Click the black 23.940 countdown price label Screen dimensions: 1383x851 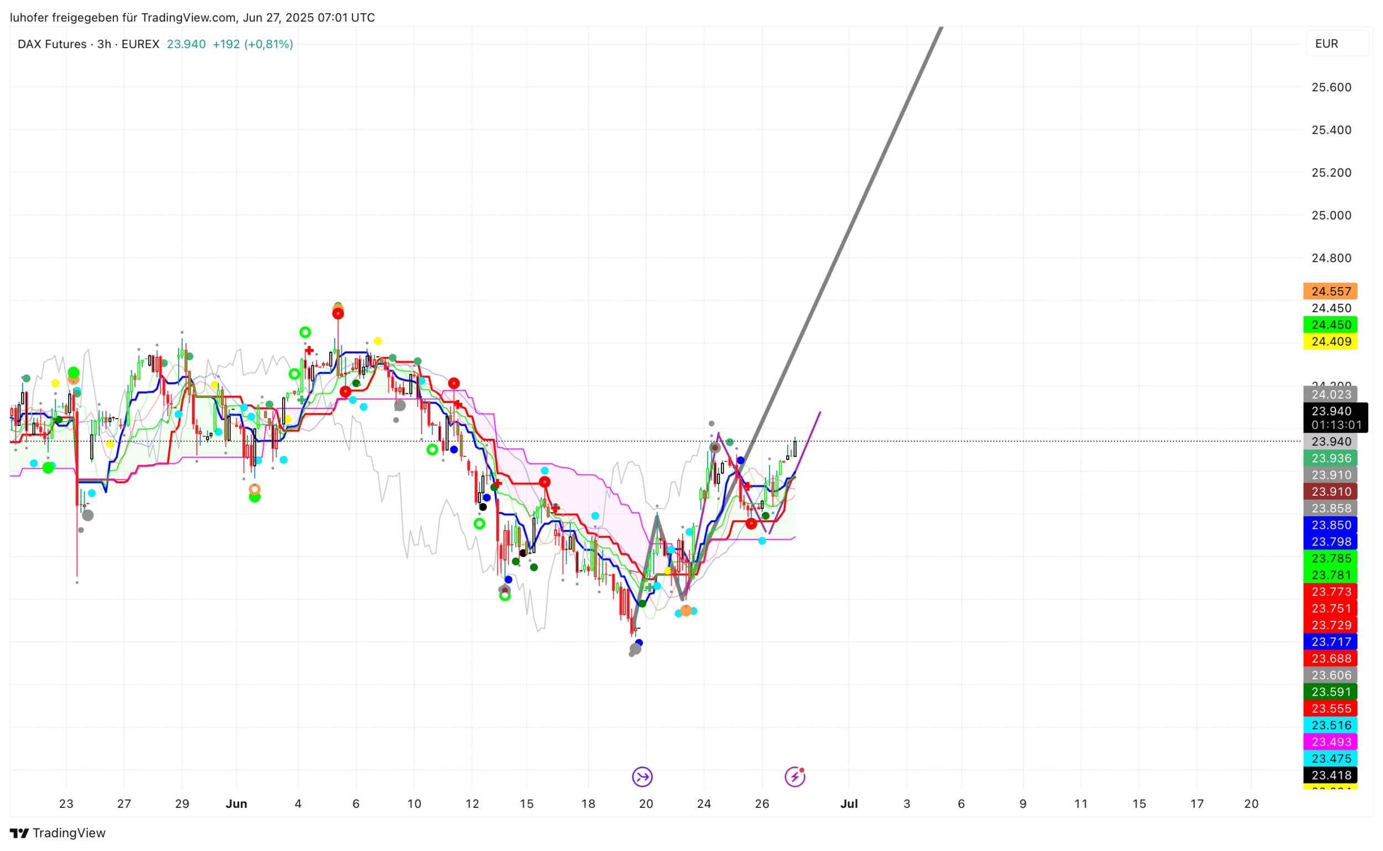(x=1335, y=418)
